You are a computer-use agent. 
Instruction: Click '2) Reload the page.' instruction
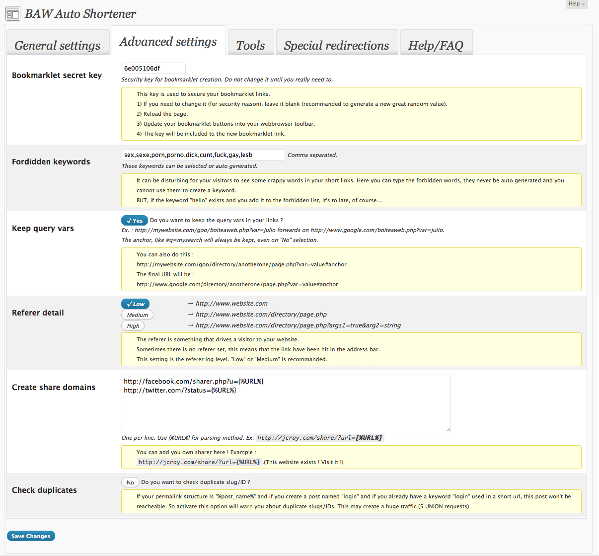coord(162,114)
